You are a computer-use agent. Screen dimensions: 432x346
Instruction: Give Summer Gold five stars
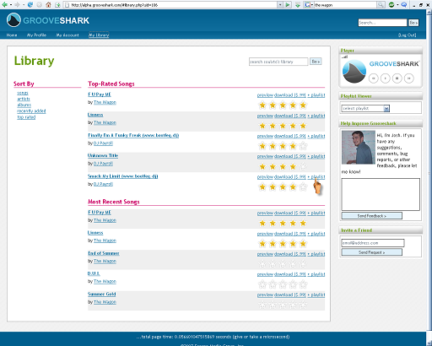coord(303,305)
